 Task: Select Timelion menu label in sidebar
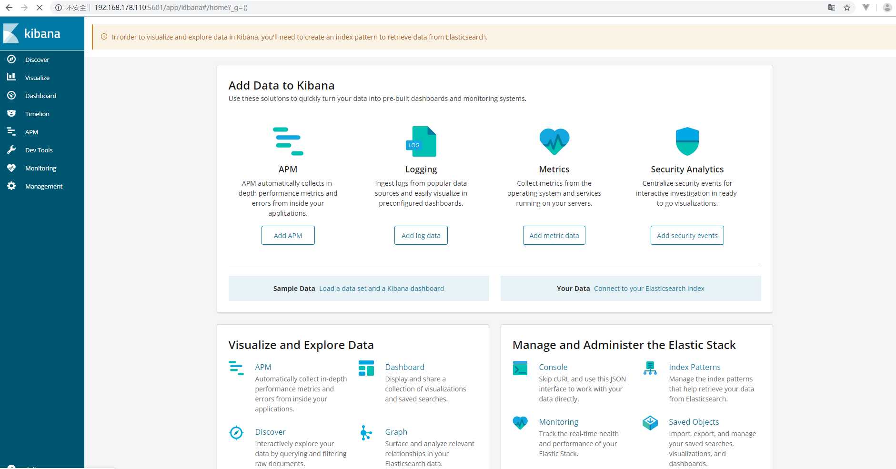pos(37,114)
